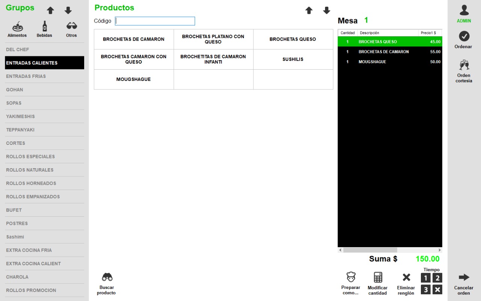
Task: Click Buscar producto binoculars icon
Action: point(107,277)
